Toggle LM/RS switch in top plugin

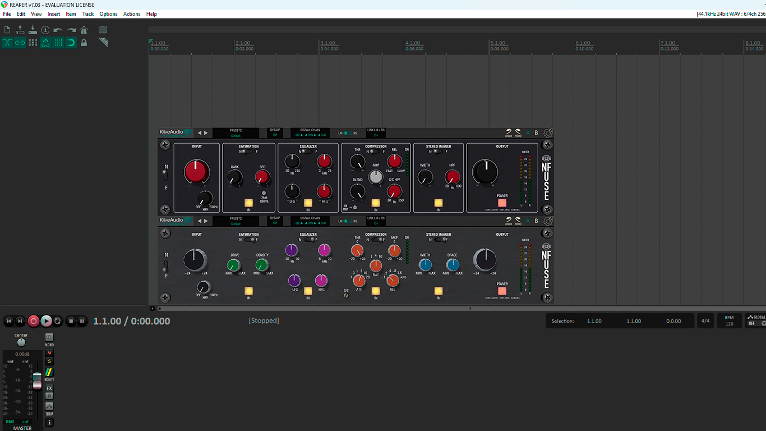point(348,134)
